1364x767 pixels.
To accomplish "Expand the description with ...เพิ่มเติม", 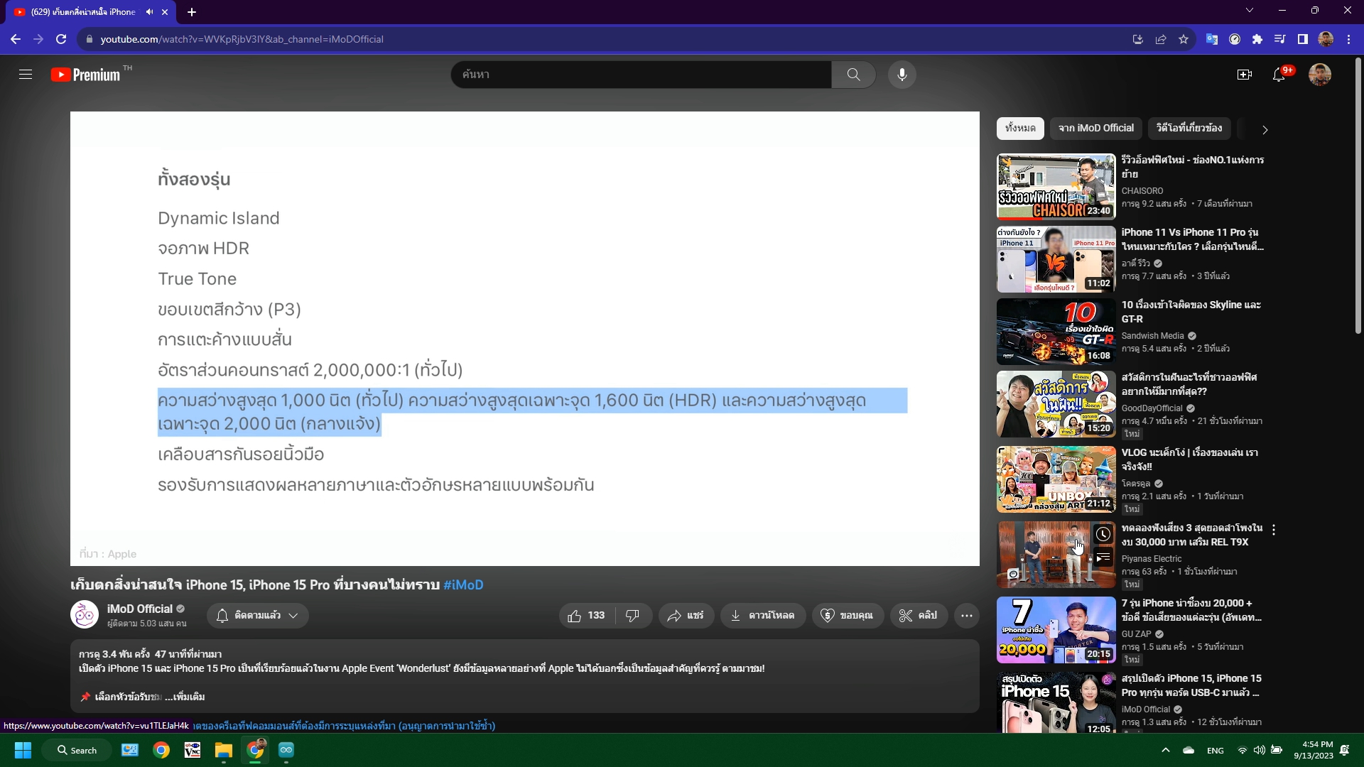I will tap(185, 697).
